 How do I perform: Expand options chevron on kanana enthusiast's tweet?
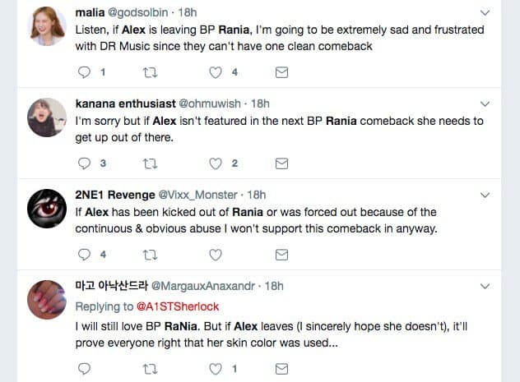pos(485,104)
